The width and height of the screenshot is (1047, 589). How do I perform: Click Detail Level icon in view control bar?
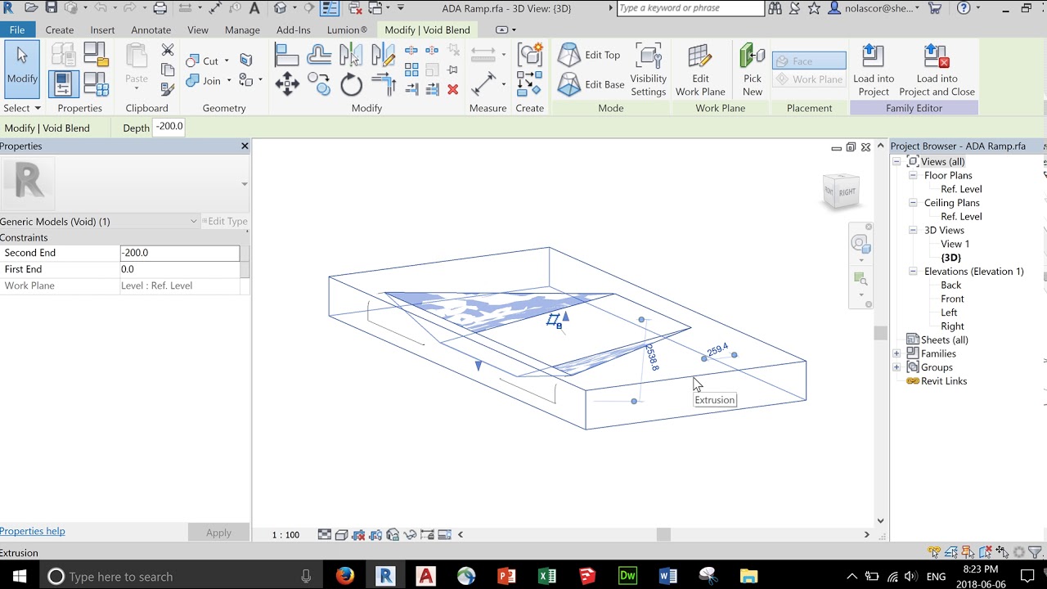[x=325, y=534]
